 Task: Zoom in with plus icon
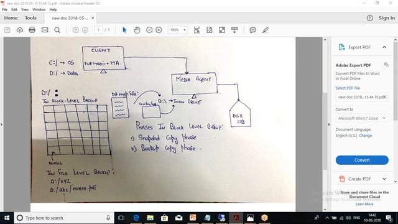click(x=159, y=30)
